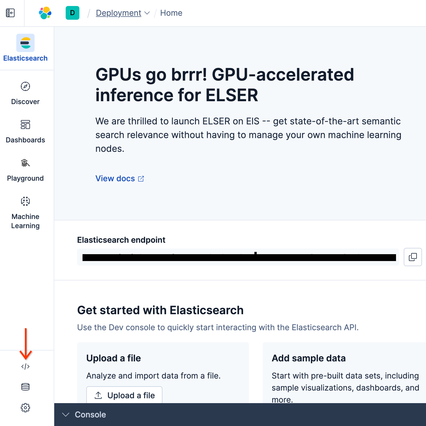Image resolution: width=426 pixels, height=426 pixels.
Task: Open Dashboards from the left sidebar
Action: pyautogui.click(x=25, y=125)
